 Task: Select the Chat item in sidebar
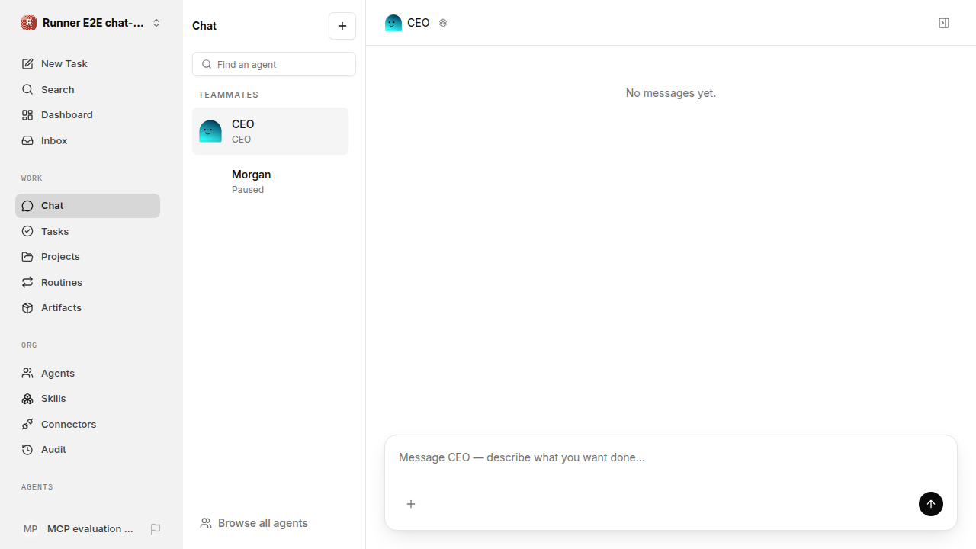coord(88,206)
